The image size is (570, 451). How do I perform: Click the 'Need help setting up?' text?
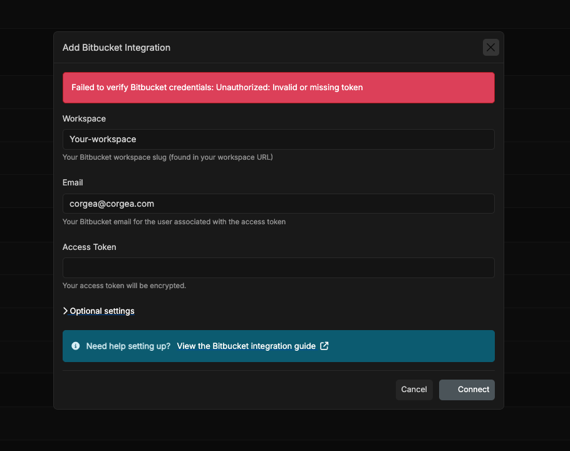coord(128,346)
